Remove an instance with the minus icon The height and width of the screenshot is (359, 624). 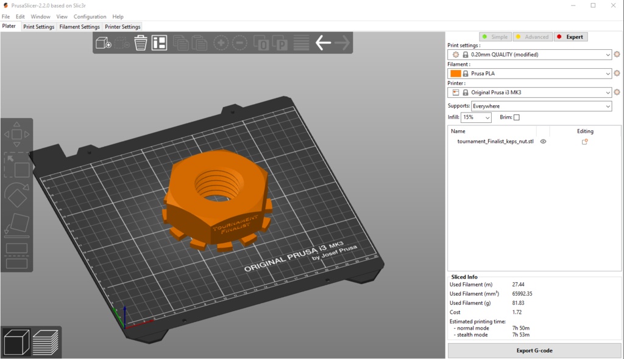[239, 43]
